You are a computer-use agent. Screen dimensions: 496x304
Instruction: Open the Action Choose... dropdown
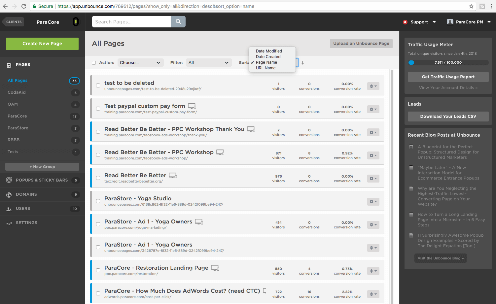[x=141, y=63]
